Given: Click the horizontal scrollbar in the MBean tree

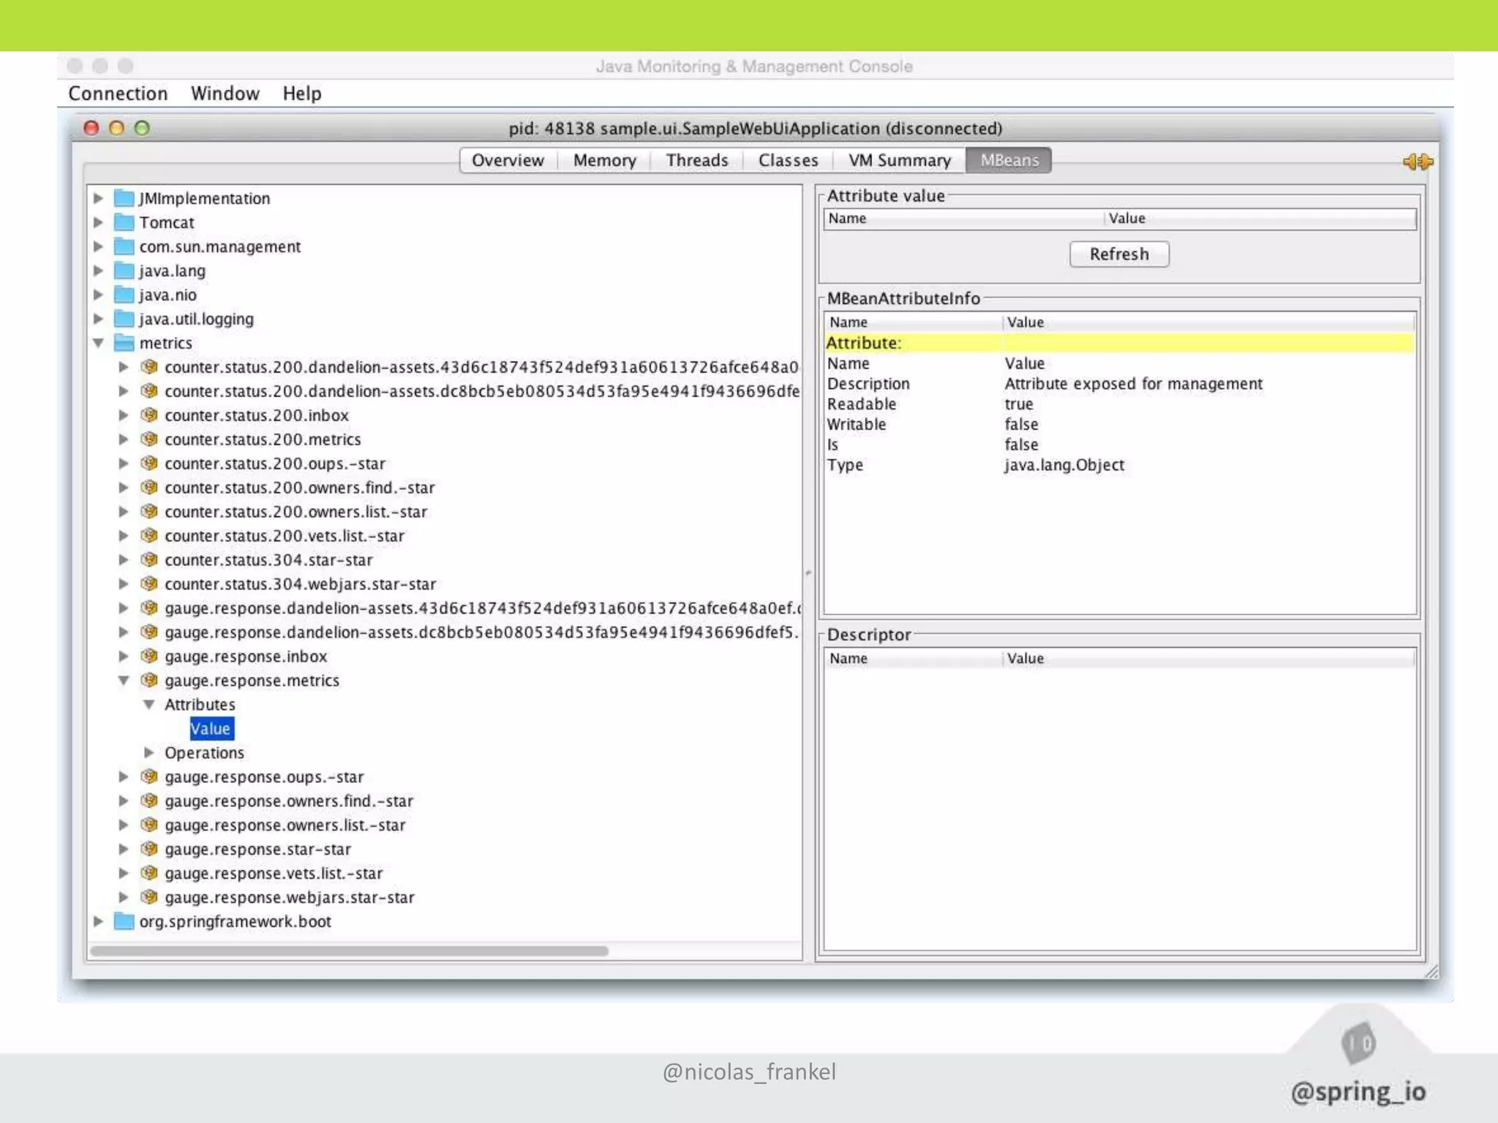Looking at the screenshot, I should [349, 951].
